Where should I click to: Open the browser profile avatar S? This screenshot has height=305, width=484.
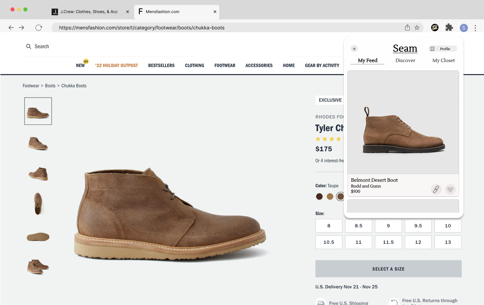(464, 27)
